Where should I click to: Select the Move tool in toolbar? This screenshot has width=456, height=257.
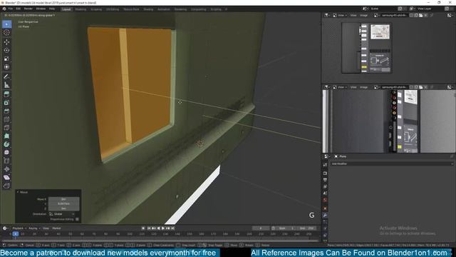[x=6, y=42]
